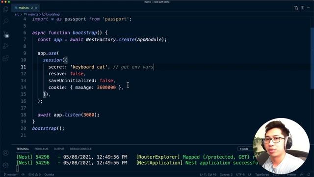Click the NestFactory identifier on line 7

101,39
